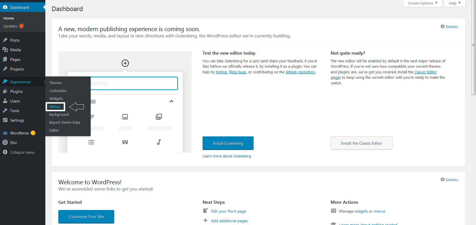Screen dimensions: 476x225
Task: Click the Settings sliders icon
Action: click(5, 120)
